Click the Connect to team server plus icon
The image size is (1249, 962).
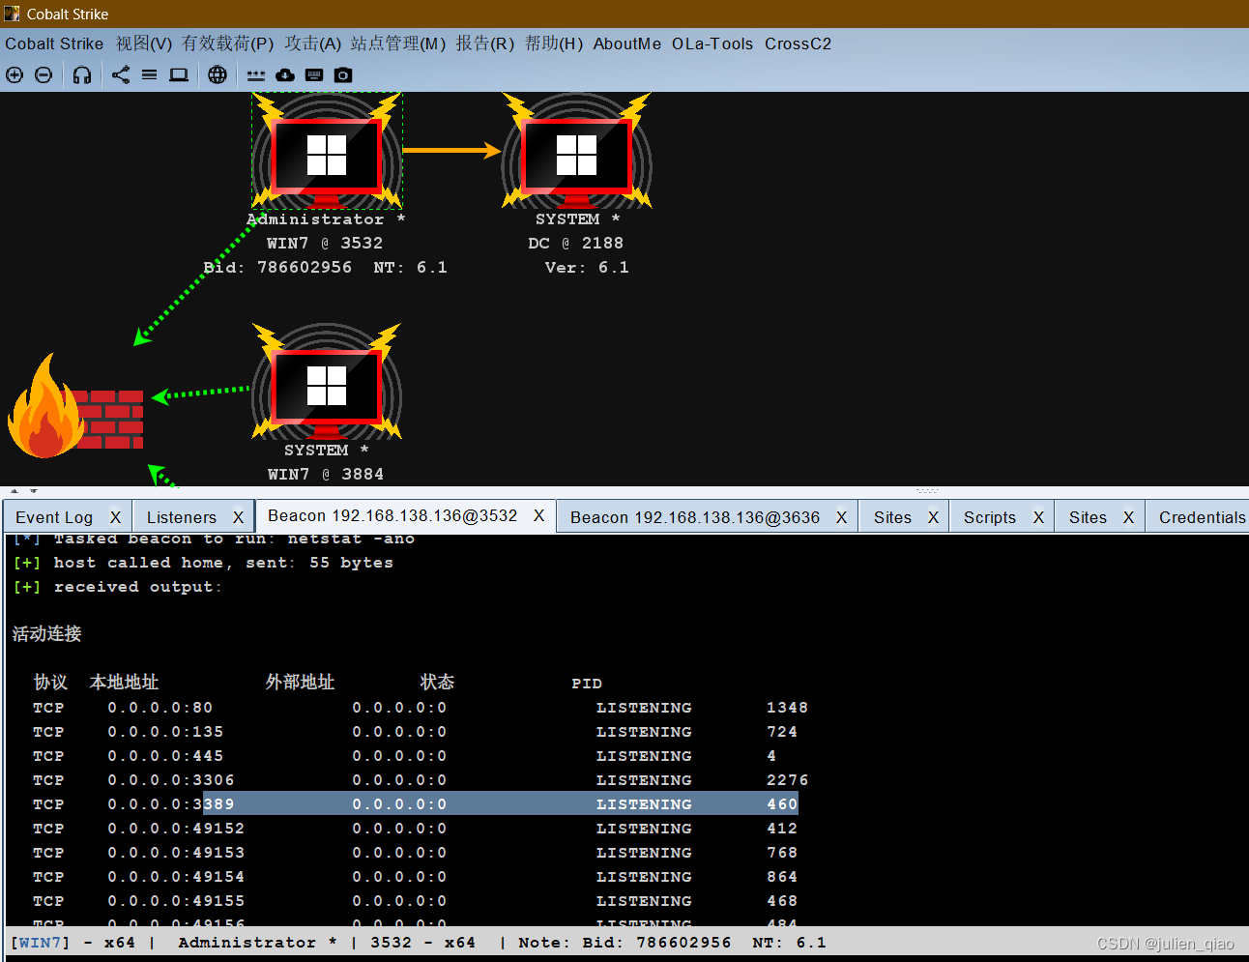15,74
